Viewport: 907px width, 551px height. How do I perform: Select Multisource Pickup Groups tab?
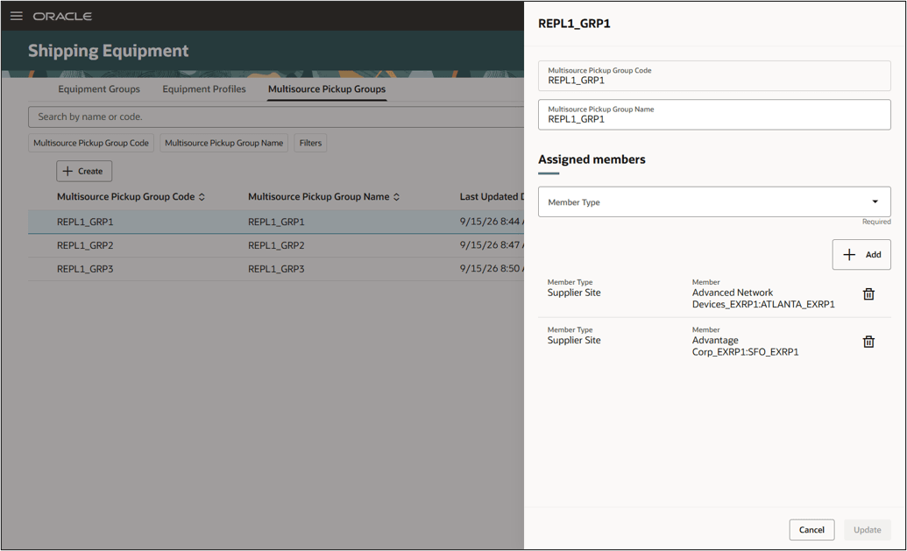click(x=327, y=89)
